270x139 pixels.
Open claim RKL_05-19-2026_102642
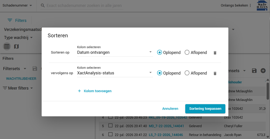coord(168,118)
